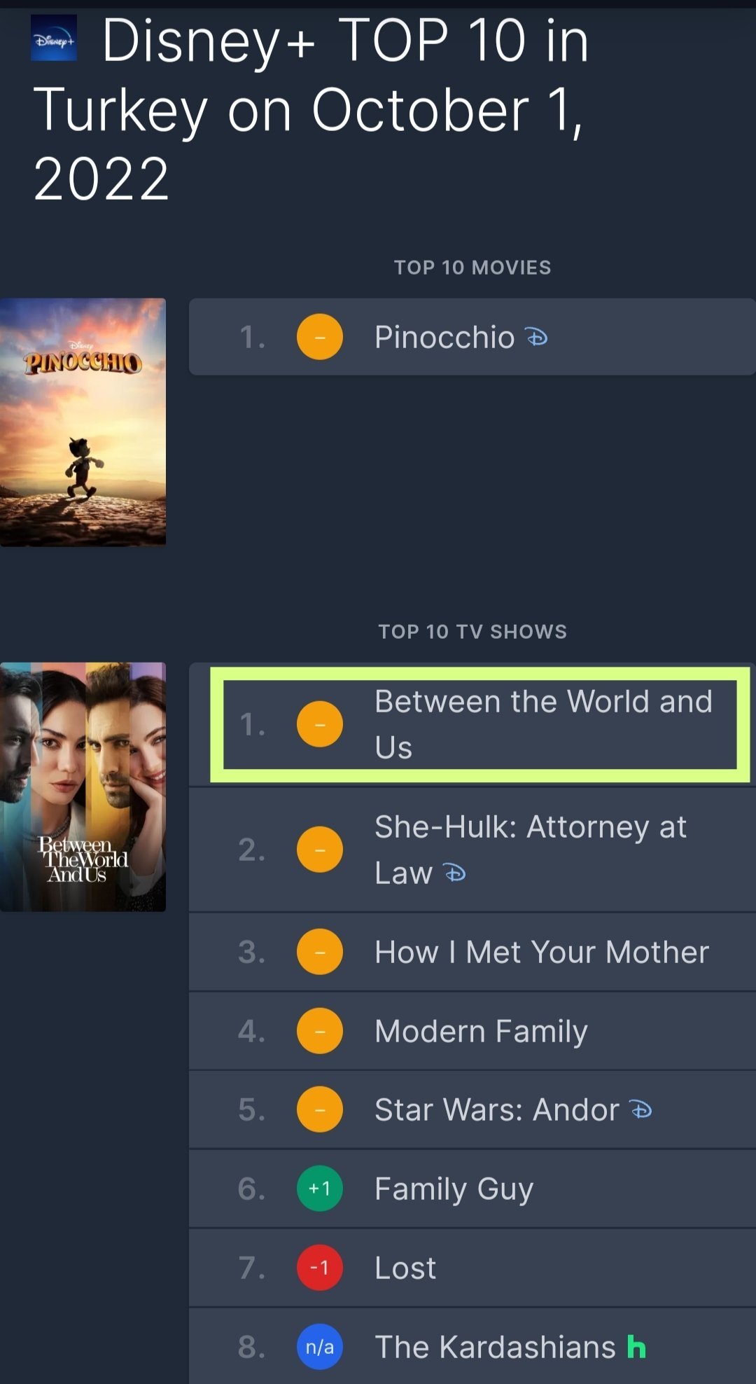756x1384 pixels.
Task: Open the Pinocchio movie poster
Action: tap(83, 422)
